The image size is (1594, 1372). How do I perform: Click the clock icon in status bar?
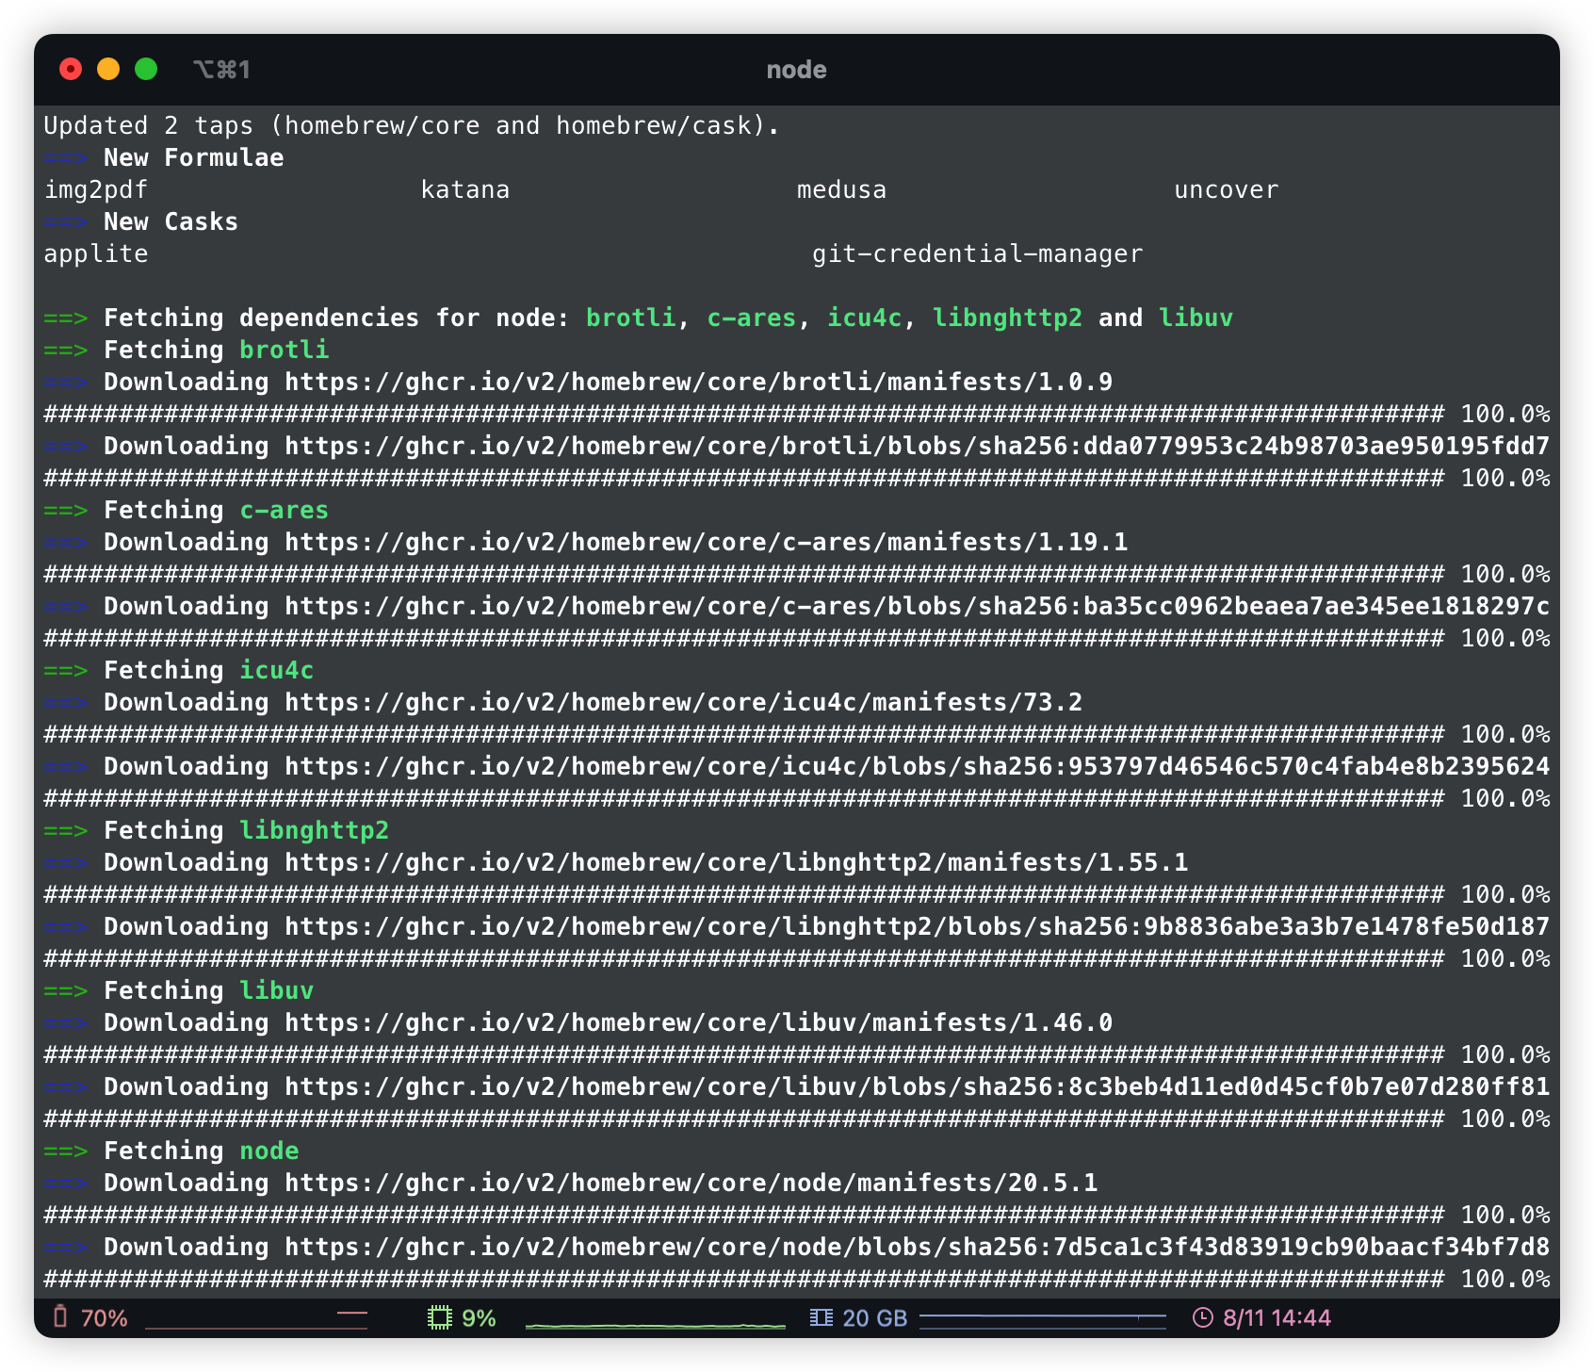(1203, 1317)
